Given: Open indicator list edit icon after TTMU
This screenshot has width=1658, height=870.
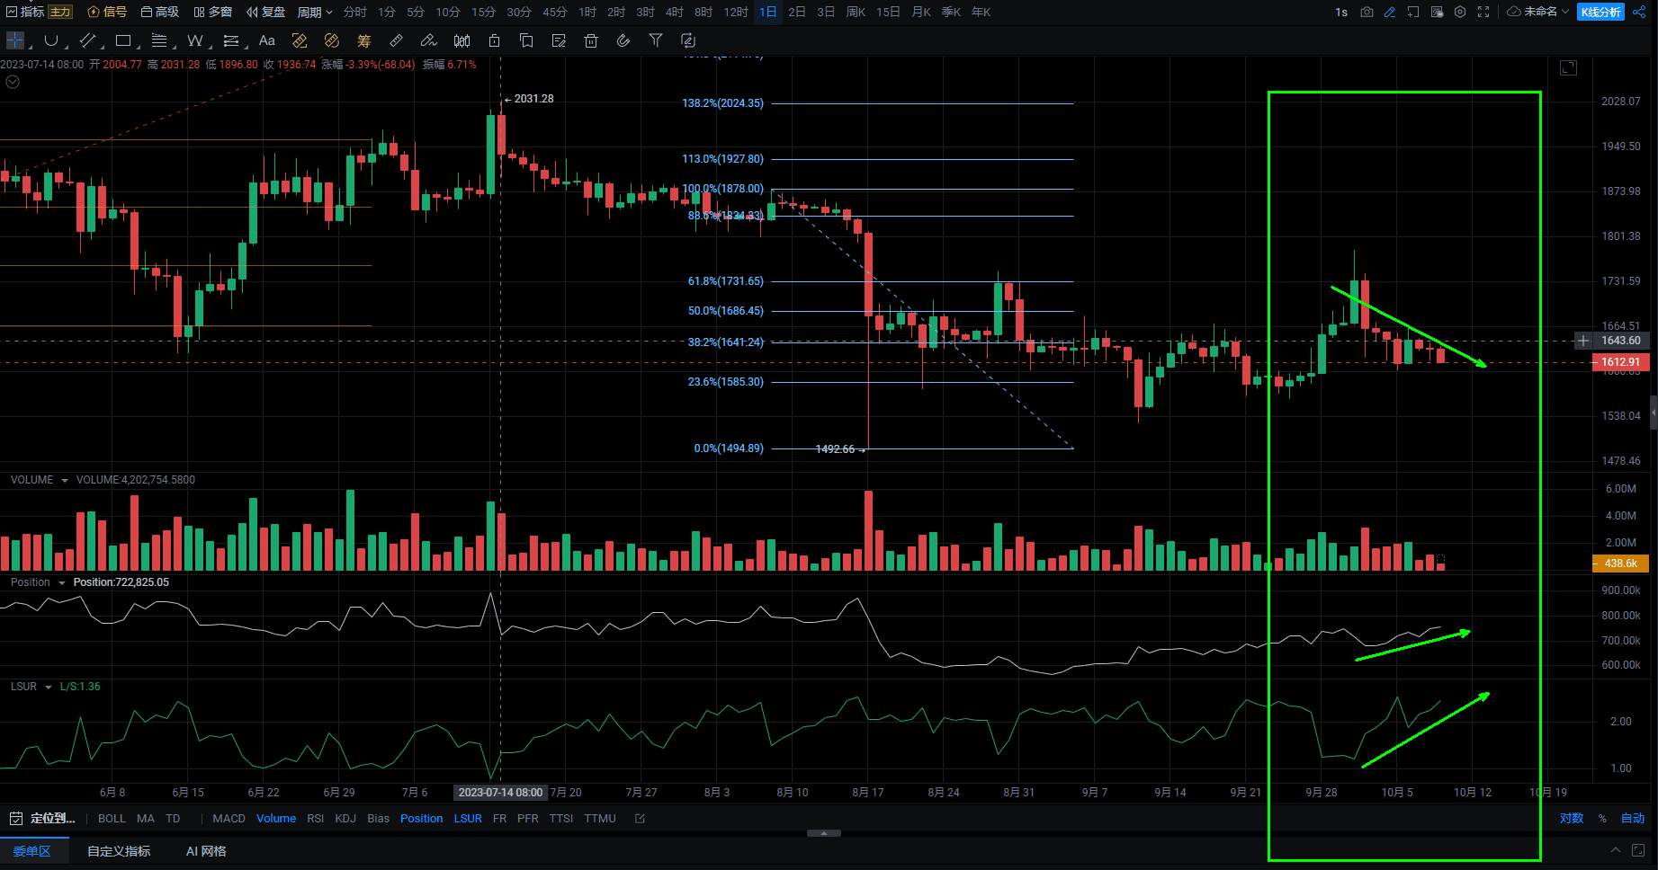Looking at the screenshot, I should pyautogui.click(x=640, y=819).
